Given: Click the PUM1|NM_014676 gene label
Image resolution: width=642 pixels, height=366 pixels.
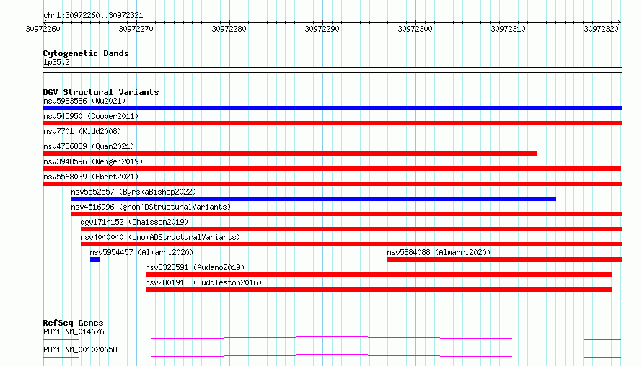Looking at the screenshot, I should 74,331.
